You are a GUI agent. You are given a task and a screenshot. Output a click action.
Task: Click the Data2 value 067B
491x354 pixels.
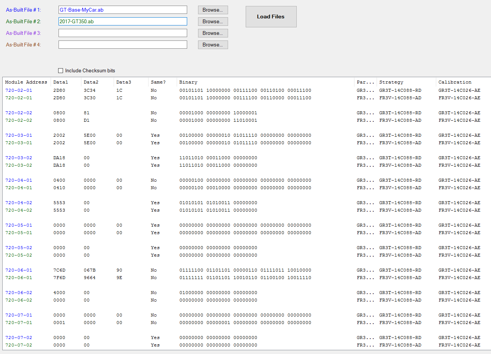(90, 270)
